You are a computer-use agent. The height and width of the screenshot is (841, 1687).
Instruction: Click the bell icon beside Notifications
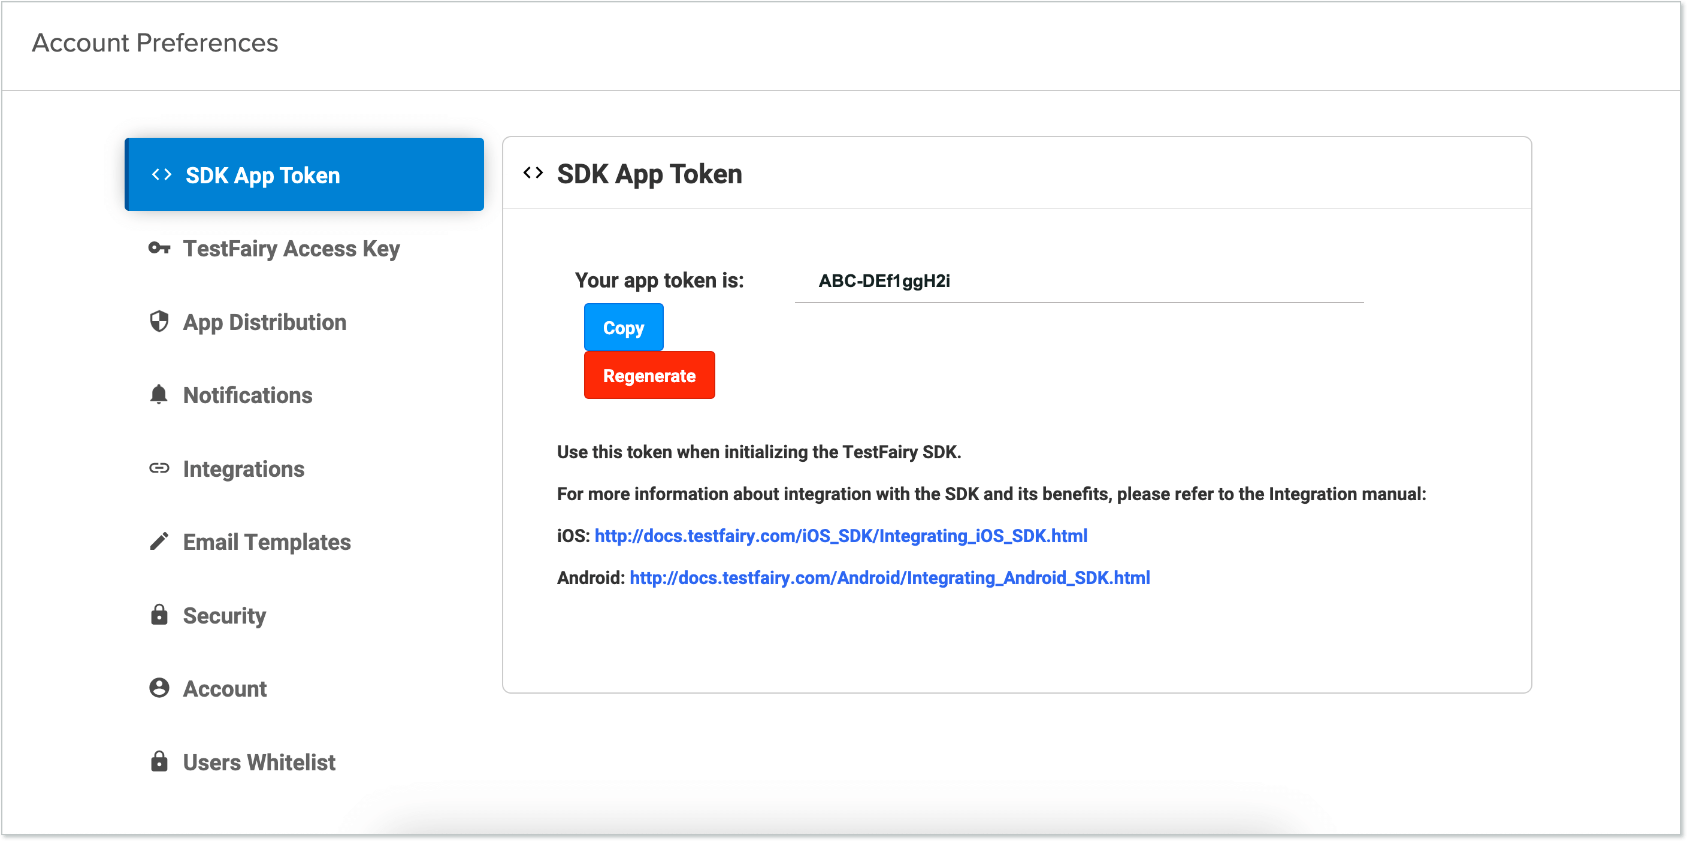[159, 395]
